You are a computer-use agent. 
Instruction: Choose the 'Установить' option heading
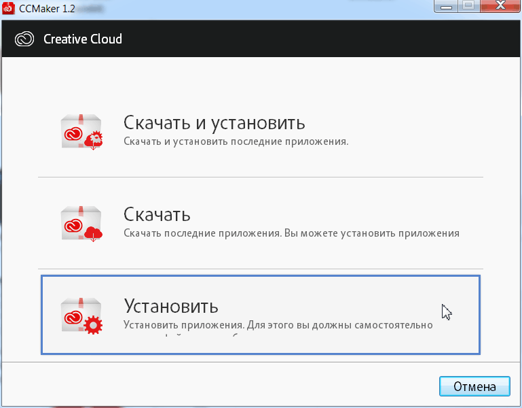point(171,306)
